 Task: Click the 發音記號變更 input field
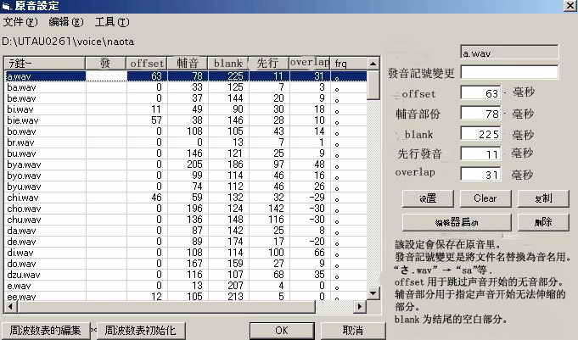[509, 73]
